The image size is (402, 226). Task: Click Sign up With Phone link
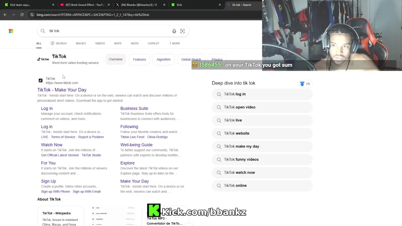tap(55, 191)
